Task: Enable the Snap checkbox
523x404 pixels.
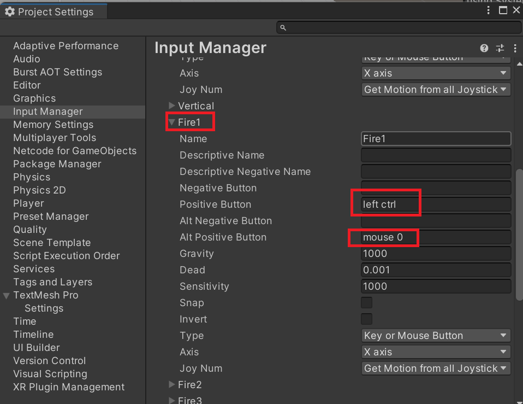Action: click(x=367, y=303)
